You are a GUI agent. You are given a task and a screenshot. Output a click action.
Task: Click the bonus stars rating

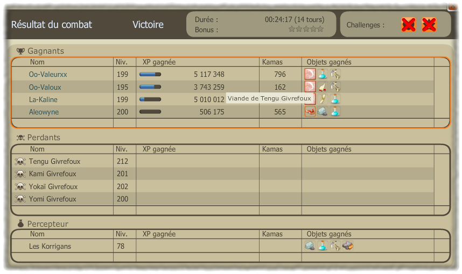pyautogui.click(x=306, y=29)
